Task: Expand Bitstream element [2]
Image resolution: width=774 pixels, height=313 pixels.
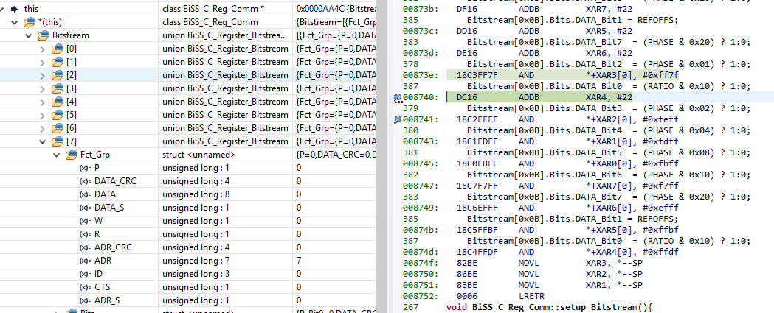Action: pyautogui.click(x=43, y=75)
